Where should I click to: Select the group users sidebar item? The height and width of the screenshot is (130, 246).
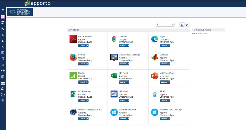coord(3,40)
